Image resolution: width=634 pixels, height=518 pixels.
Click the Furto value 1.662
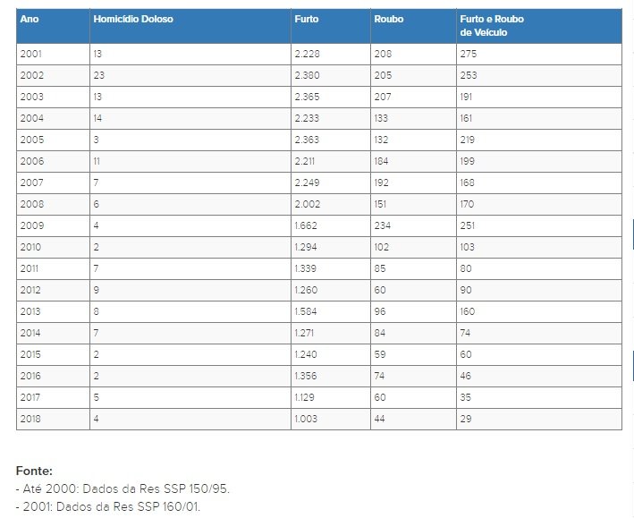click(306, 225)
